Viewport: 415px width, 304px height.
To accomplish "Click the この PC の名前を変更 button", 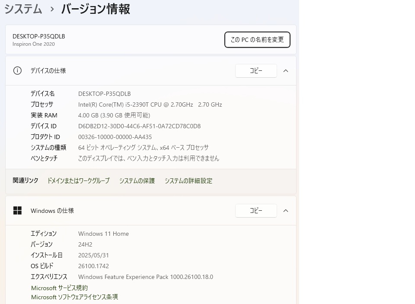I will click(x=257, y=40).
